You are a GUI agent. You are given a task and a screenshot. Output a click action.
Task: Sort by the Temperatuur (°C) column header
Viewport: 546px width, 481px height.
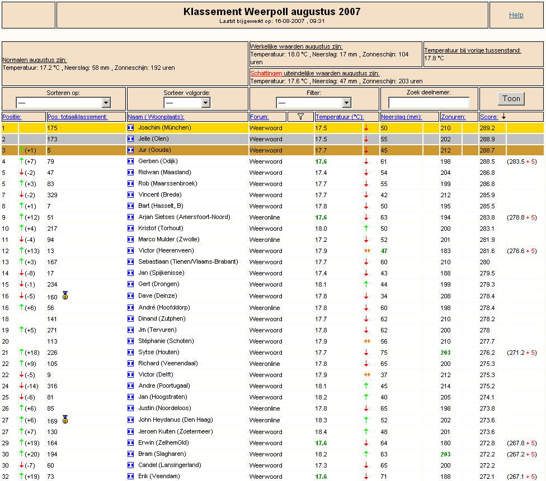tap(340, 117)
